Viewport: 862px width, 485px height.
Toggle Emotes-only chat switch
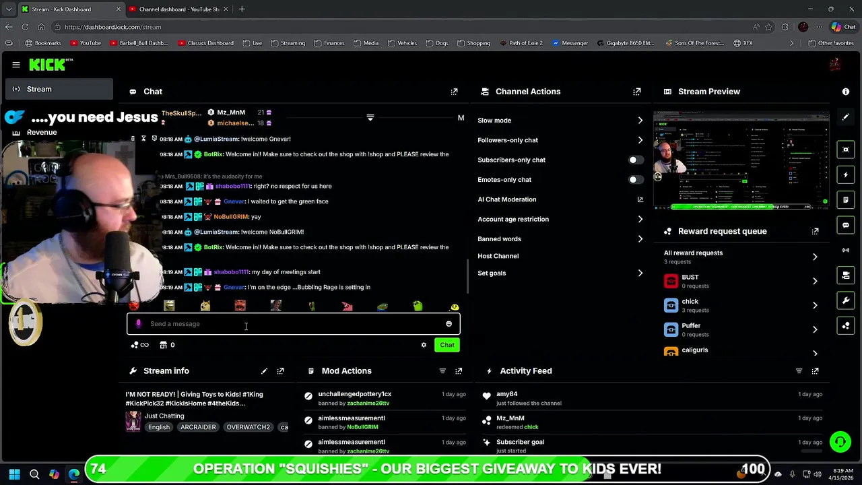point(636,180)
